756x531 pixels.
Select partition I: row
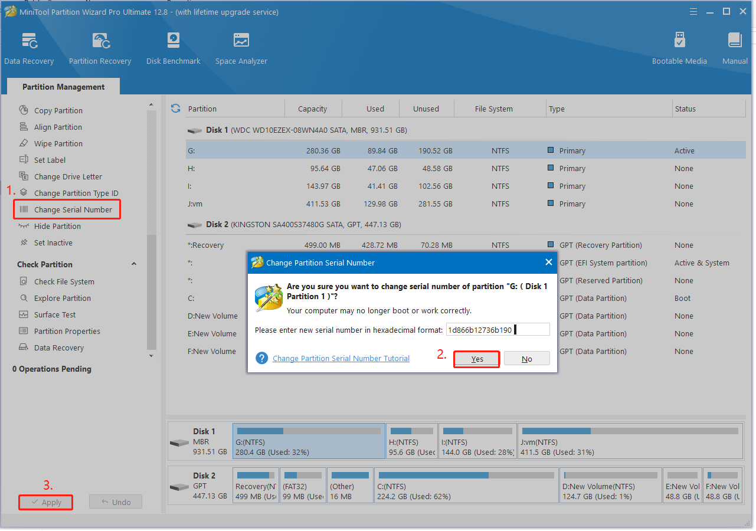point(466,186)
